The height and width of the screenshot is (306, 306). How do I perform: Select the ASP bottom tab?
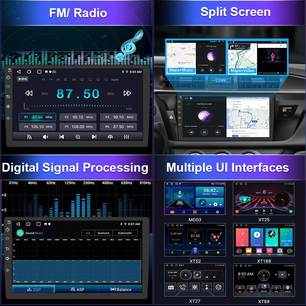click(77, 289)
